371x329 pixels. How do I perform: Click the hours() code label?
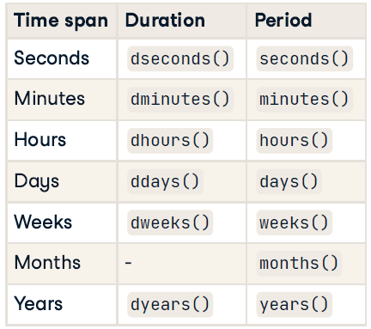[294, 141]
